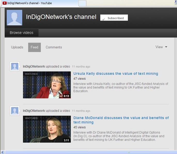This screenshot has width=177, height=154.
Task: Click watch-later icon on the 8:19 video thumbnail
Action: tap(61, 96)
